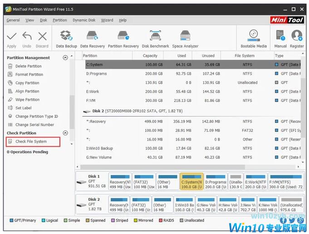Screen dimensions: 309x234
Task: Open the Space Analyzer tool
Action: (185, 37)
